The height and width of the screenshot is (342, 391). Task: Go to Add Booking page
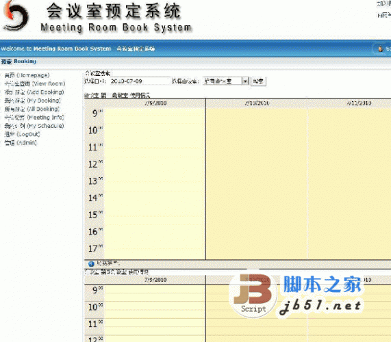coord(34,92)
